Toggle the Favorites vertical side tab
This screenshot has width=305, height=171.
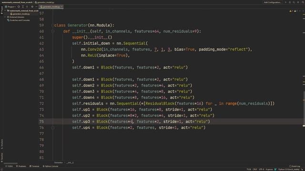point(2,157)
